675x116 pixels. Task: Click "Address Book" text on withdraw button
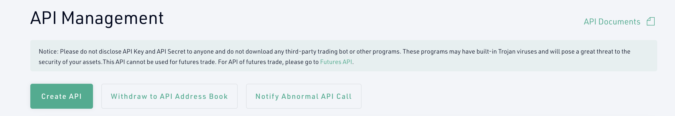tap(201, 96)
